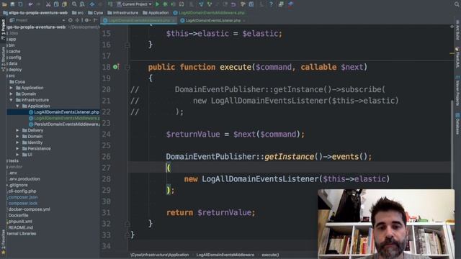
Task: Click the execute() breadcrumb at editor bottom
Action: click(270, 255)
